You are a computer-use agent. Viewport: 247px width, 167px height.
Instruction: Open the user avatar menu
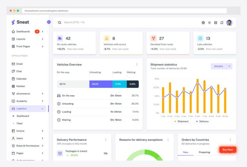[x=229, y=23]
